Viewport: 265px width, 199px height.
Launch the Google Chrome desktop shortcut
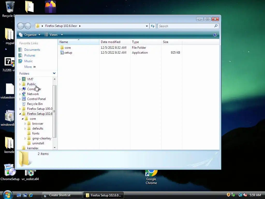[151, 177]
